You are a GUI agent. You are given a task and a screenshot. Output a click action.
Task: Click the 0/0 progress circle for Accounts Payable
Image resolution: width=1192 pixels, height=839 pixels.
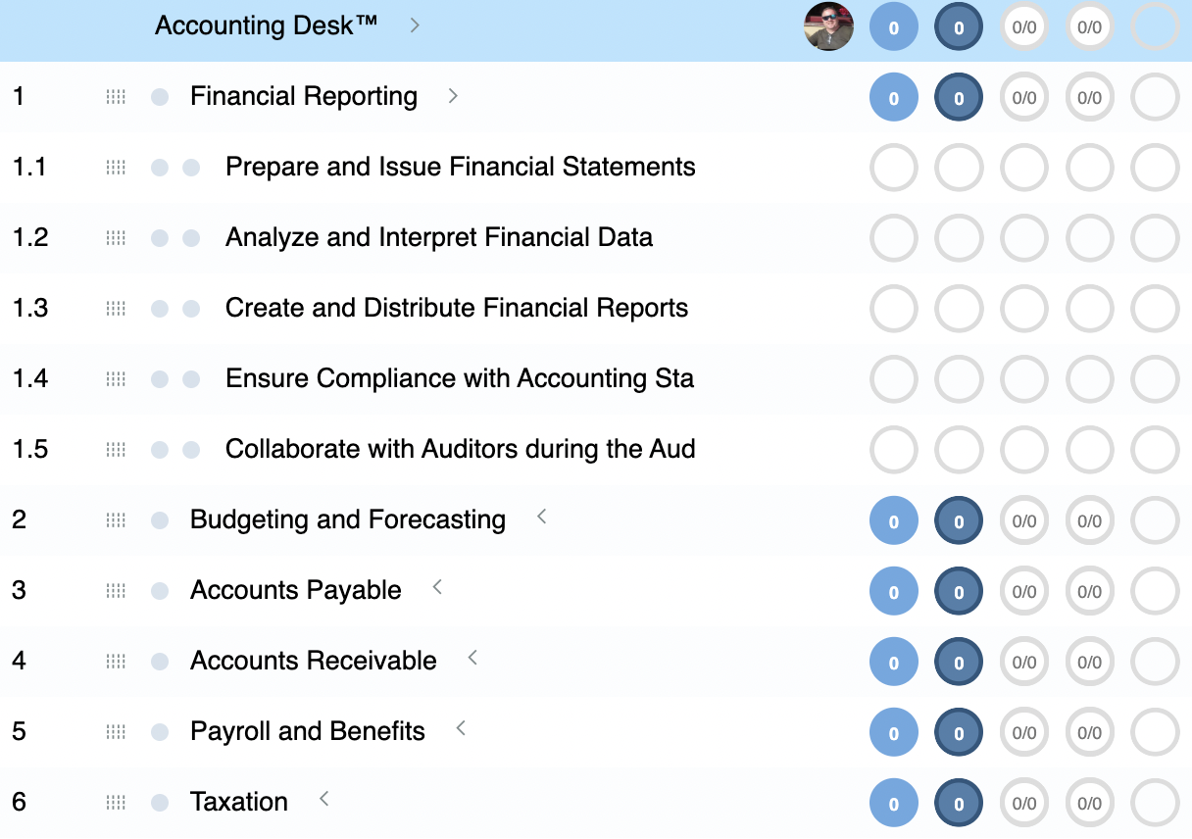[x=1024, y=591]
